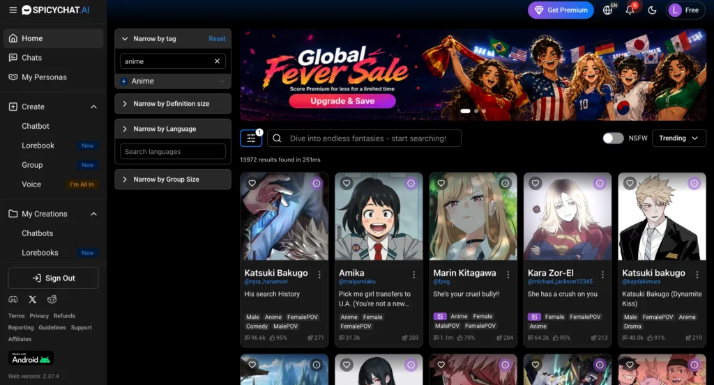
Task: Open the Privacy link
Action: tap(39, 316)
